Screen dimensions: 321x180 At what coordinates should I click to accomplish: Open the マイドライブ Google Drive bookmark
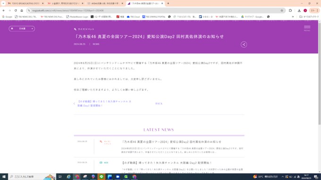(x=253, y=17)
